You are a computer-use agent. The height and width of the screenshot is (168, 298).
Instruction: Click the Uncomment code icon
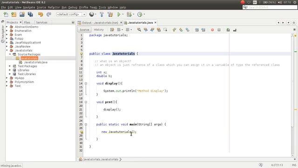coord(235,30)
